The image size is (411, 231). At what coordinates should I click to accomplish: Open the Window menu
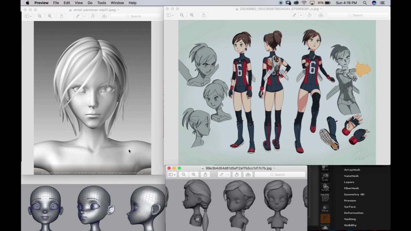117,3
